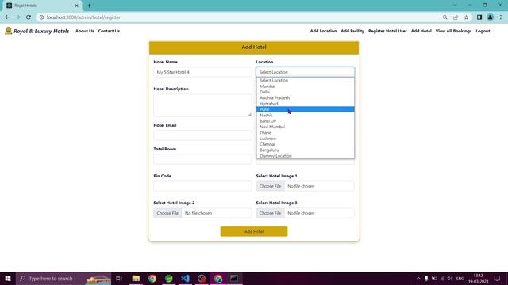Viewport: 508px width, 285px height.
Task: Open a new browser tab
Action: coord(89,6)
